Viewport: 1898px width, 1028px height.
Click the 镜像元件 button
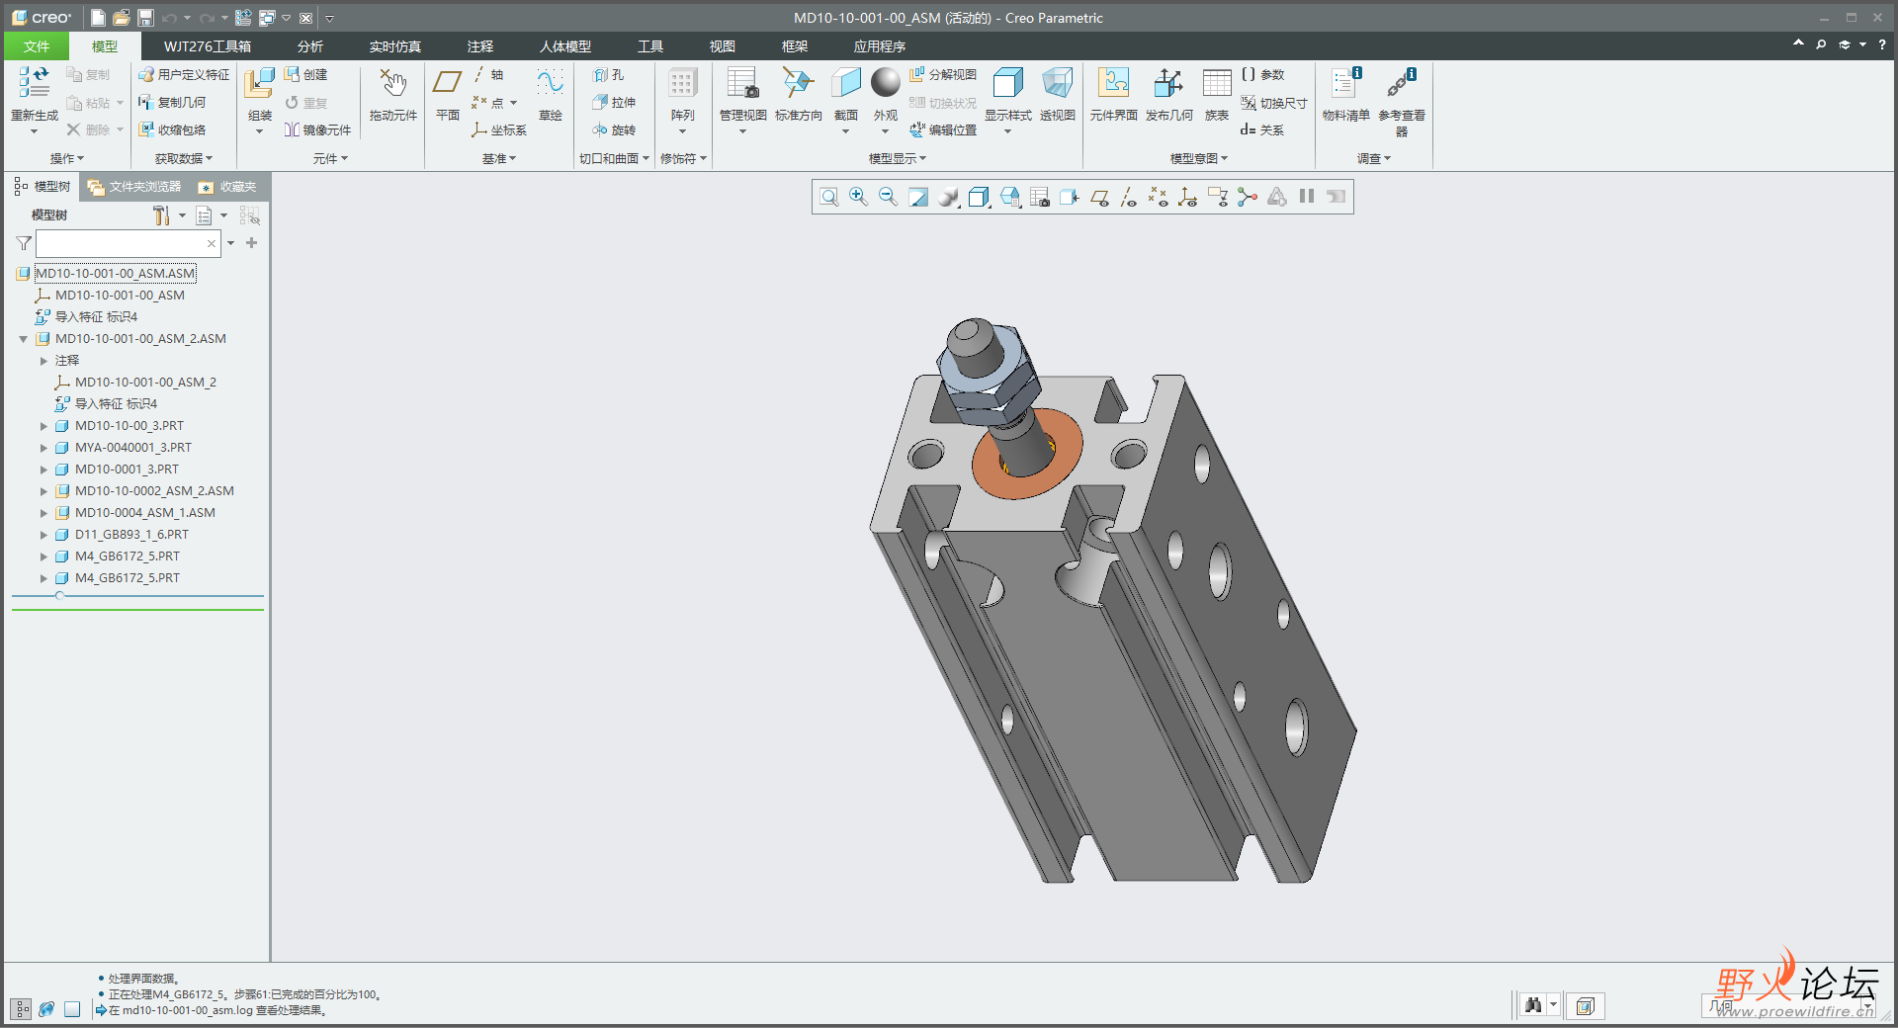click(x=318, y=130)
